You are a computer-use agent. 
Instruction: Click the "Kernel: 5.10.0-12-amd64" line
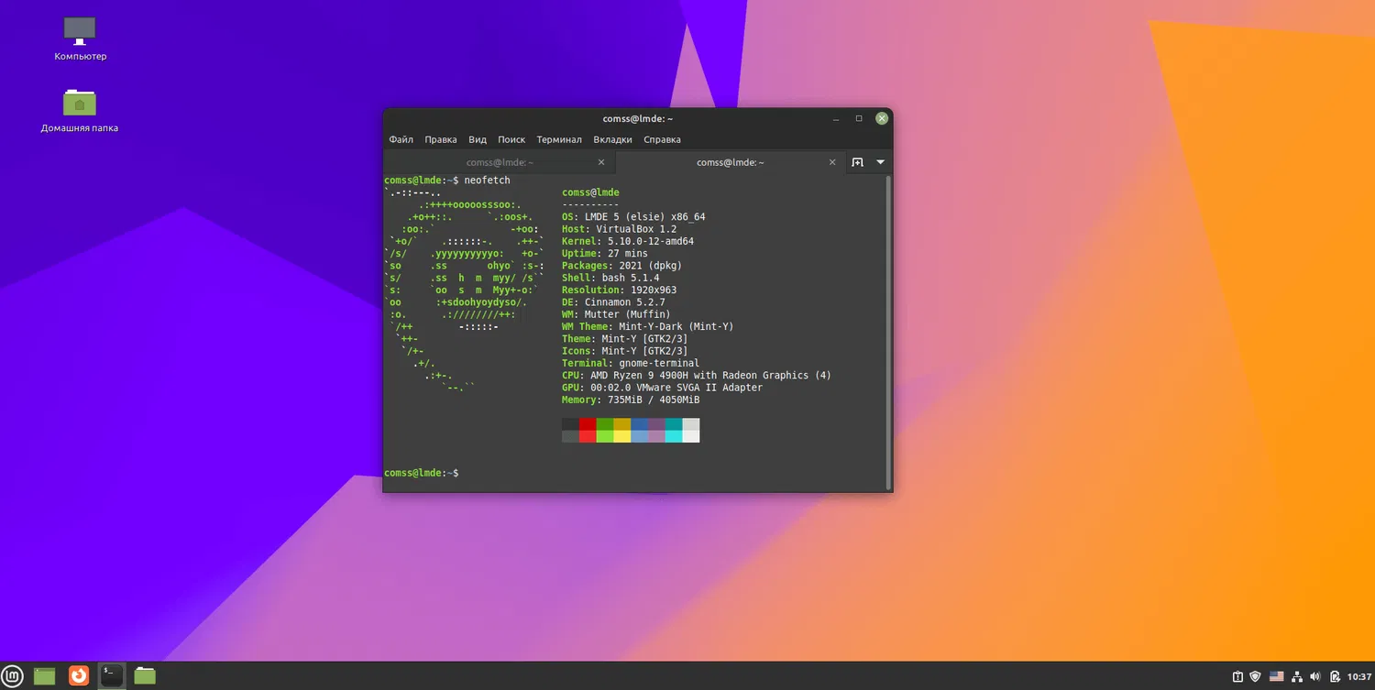point(628,241)
